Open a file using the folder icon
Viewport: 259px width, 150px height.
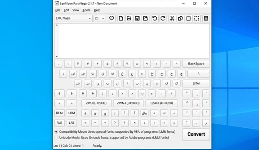(129, 19)
